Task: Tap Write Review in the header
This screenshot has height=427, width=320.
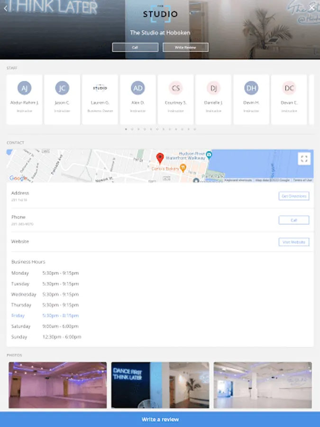Action: (x=185, y=47)
